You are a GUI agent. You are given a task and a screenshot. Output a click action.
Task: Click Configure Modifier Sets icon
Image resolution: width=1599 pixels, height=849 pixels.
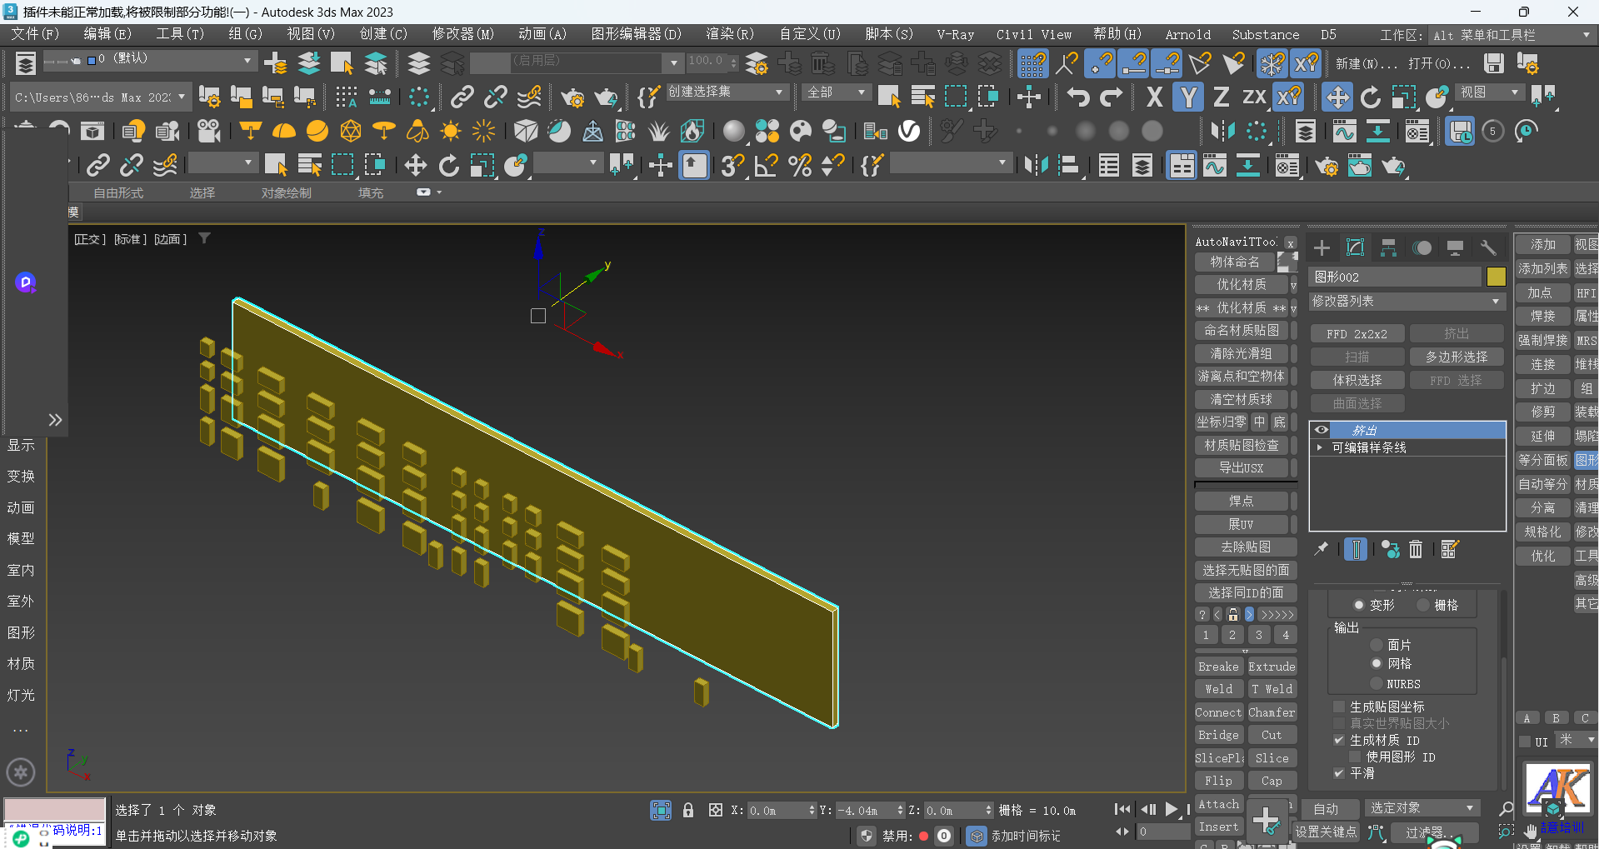point(1450,549)
